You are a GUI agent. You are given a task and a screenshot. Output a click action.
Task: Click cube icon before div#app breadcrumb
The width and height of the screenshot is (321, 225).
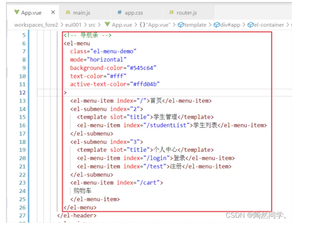(x=217, y=25)
